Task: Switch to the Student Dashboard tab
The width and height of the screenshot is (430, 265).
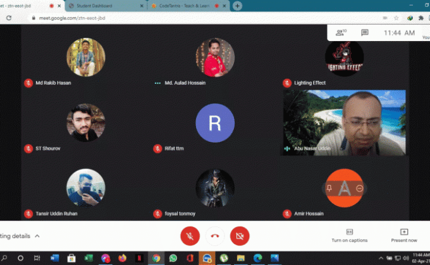Action: (107, 6)
